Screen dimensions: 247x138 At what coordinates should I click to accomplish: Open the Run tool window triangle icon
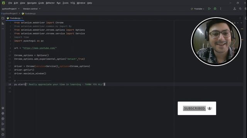(x=3, y=124)
